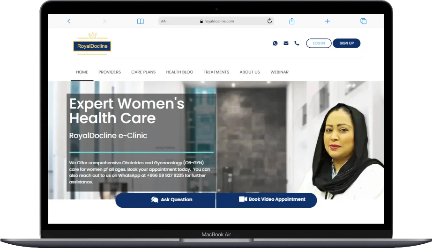
Task: Click the RoyalDocline logo
Action: (x=92, y=44)
